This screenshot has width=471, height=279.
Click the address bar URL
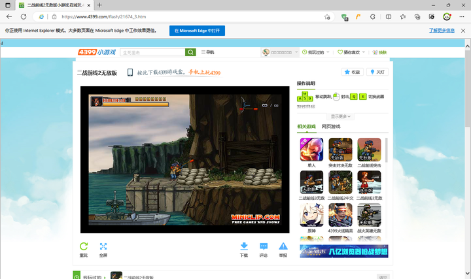click(x=104, y=17)
